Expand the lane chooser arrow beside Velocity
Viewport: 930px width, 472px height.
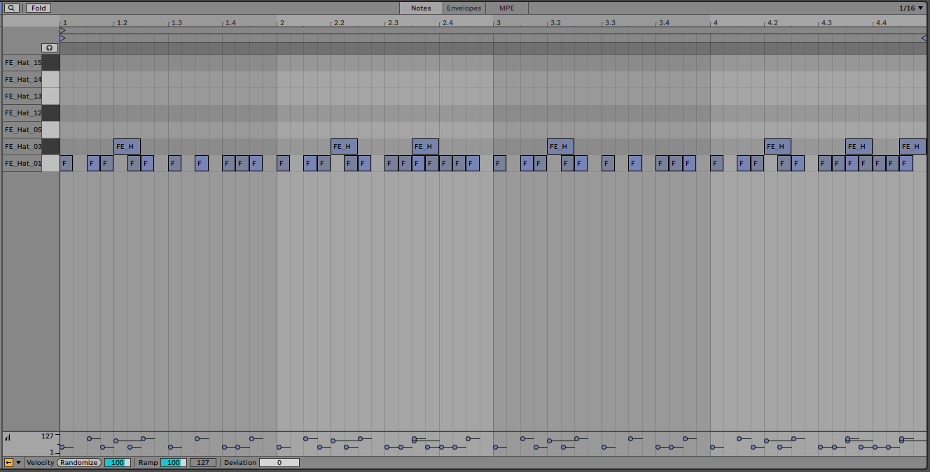coord(19,462)
